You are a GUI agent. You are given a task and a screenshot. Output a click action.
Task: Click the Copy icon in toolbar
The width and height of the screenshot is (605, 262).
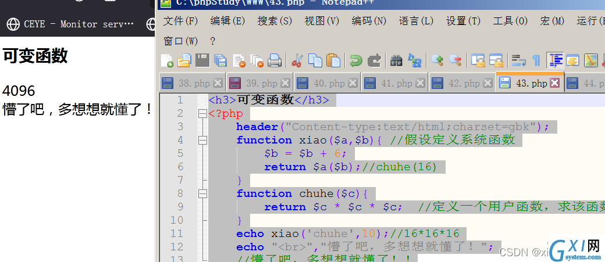click(315, 60)
